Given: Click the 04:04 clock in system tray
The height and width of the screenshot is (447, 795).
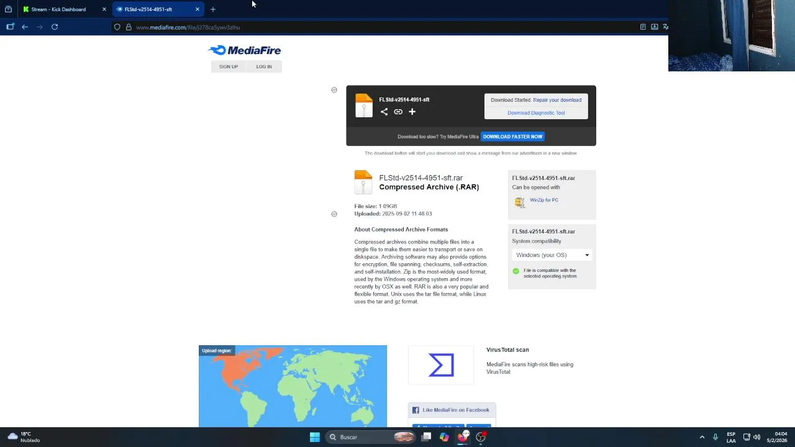Looking at the screenshot, I should tap(777, 437).
